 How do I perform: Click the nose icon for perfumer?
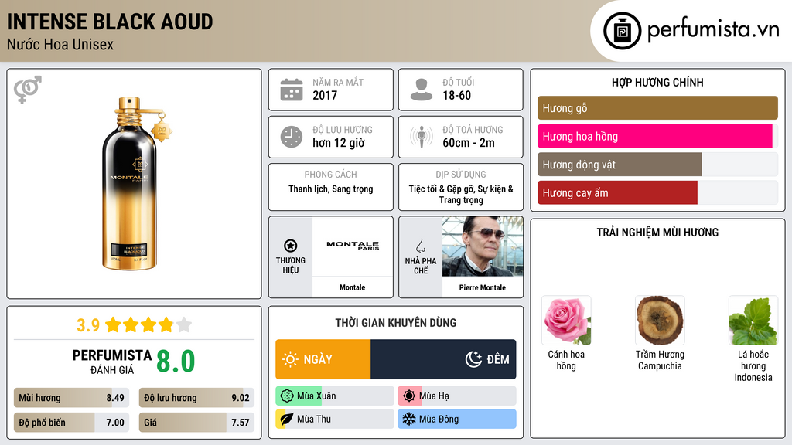(x=421, y=246)
